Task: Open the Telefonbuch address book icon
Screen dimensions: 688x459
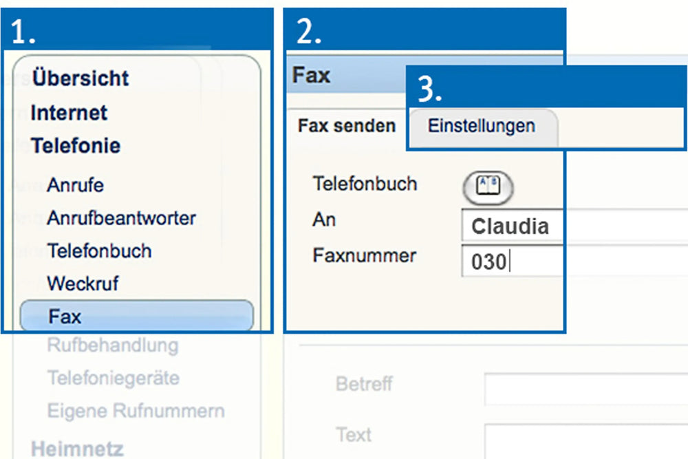Action: coord(488,186)
